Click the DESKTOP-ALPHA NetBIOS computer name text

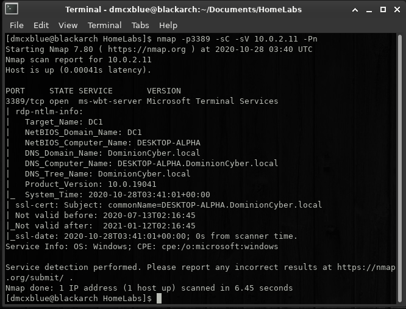click(x=169, y=143)
